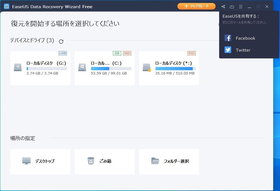
Task: Open the hamburger menu in title bar
Action: point(240,7)
